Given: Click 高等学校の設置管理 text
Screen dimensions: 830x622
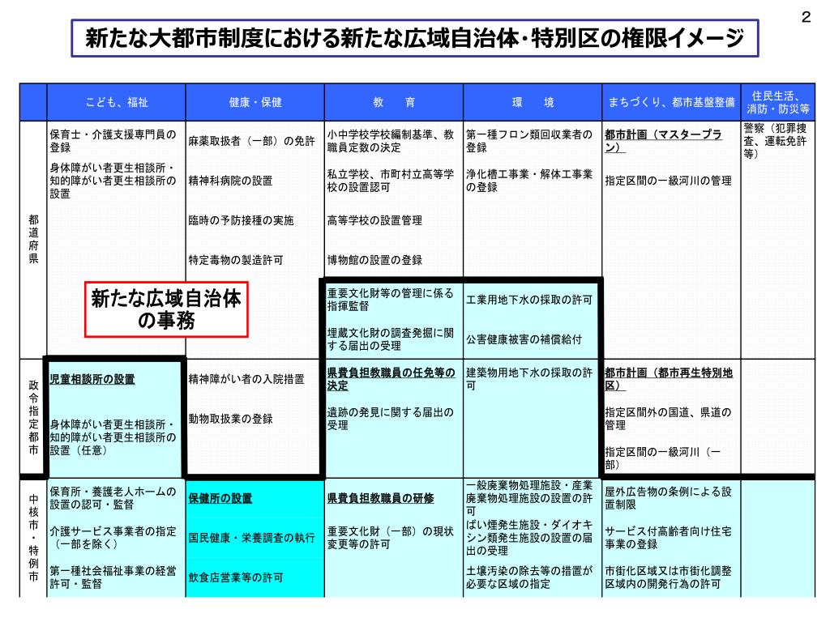Looking at the screenshot, I should pyautogui.click(x=374, y=220).
